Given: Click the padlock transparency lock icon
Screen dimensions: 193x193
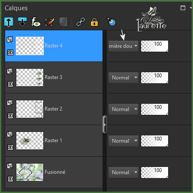Looking at the screenshot, I should coord(94,22).
